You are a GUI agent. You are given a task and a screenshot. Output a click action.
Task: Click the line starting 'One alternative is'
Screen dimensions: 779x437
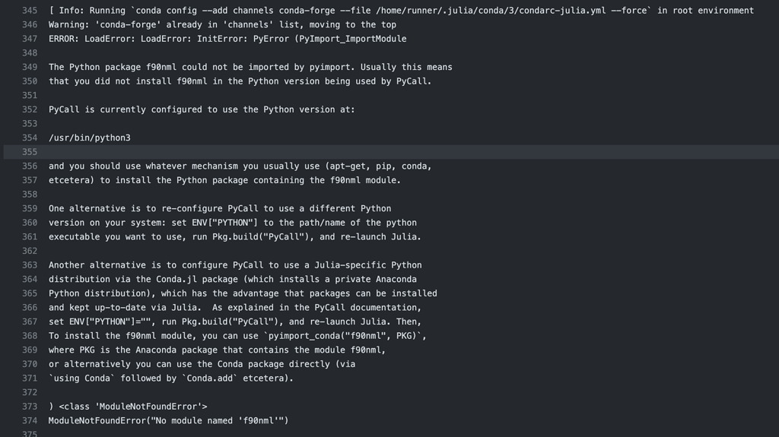coord(220,208)
